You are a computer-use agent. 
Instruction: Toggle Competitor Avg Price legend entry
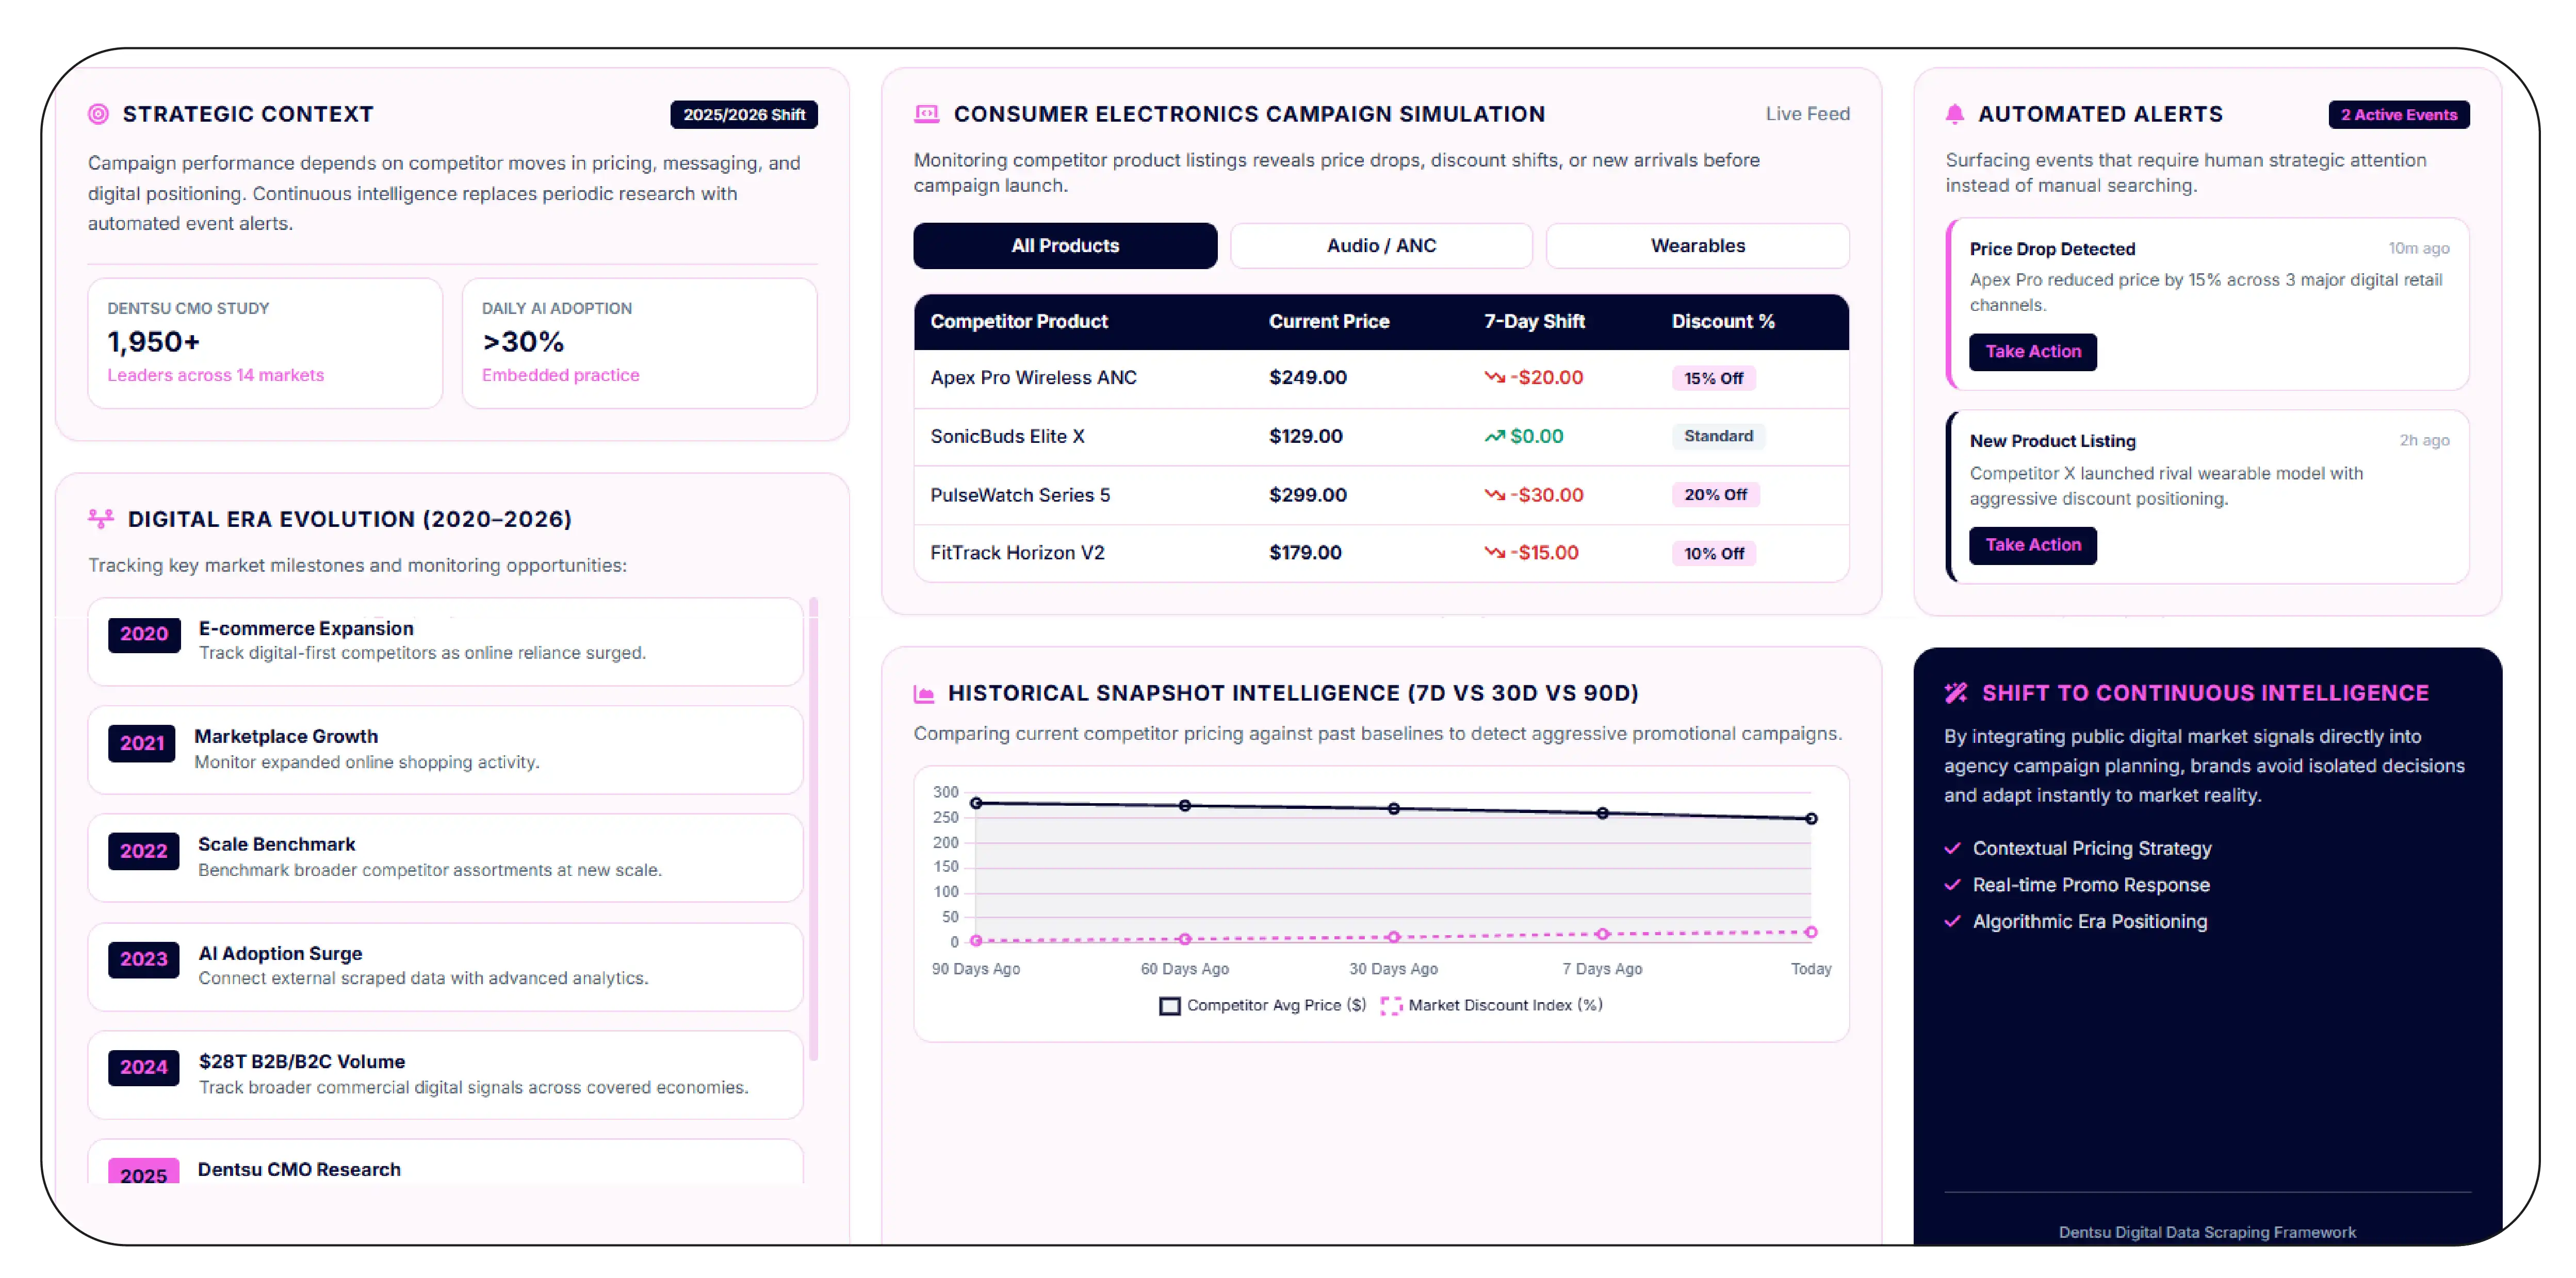[x=1262, y=1005]
